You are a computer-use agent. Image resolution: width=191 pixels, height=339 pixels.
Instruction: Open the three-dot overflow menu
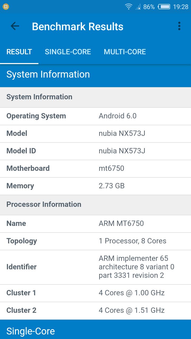coord(179,26)
